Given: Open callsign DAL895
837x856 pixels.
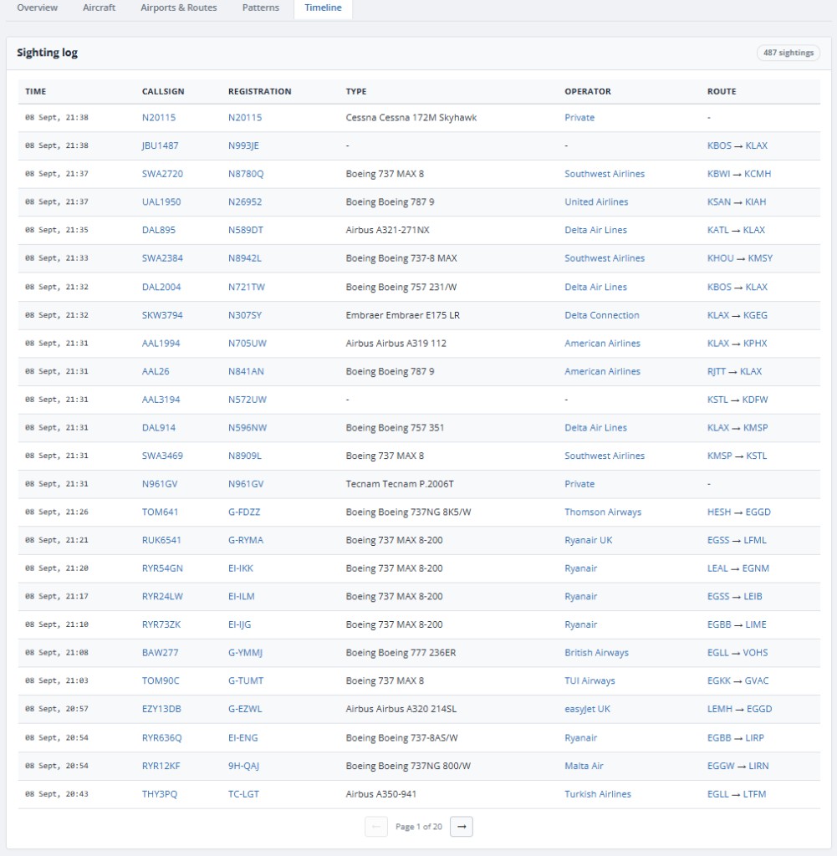Looking at the screenshot, I should click(x=158, y=230).
